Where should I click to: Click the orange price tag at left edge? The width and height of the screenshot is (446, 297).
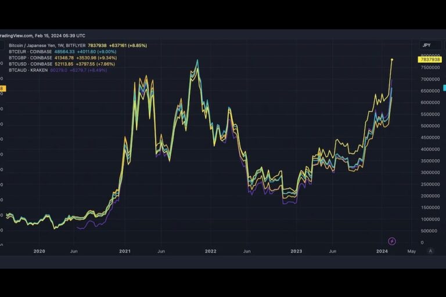[2, 88]
